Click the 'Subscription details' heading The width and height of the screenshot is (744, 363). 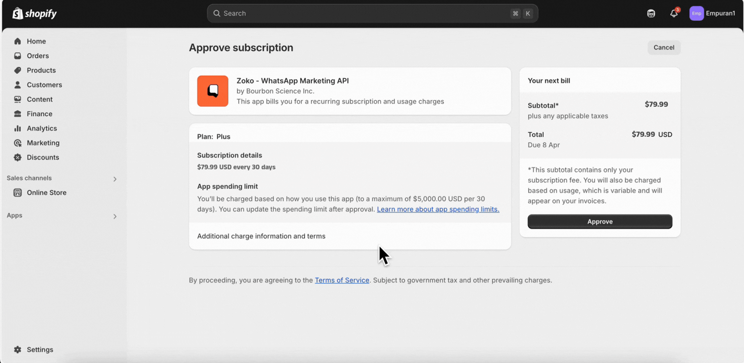click(229, 156)
